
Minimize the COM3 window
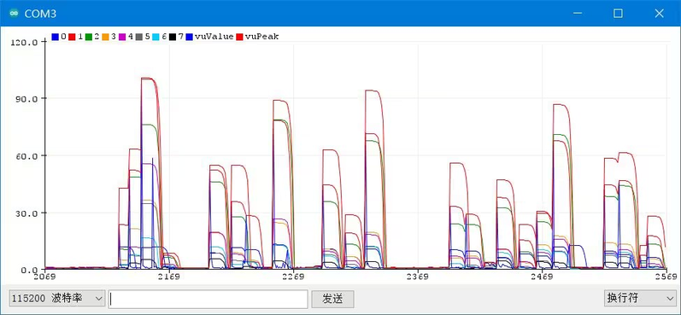click(x=578, y=14)
